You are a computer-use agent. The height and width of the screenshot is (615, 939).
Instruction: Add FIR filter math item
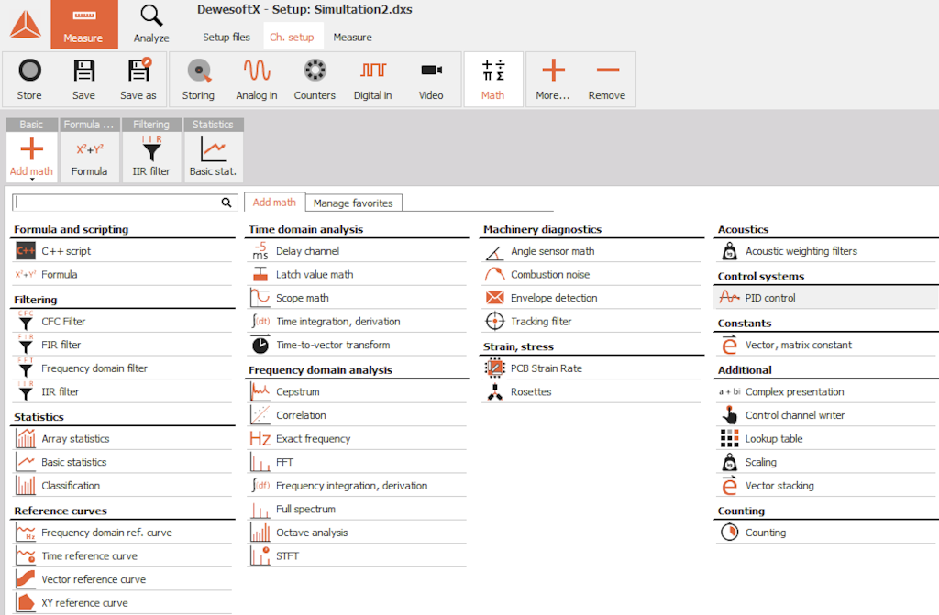[122, 345]
